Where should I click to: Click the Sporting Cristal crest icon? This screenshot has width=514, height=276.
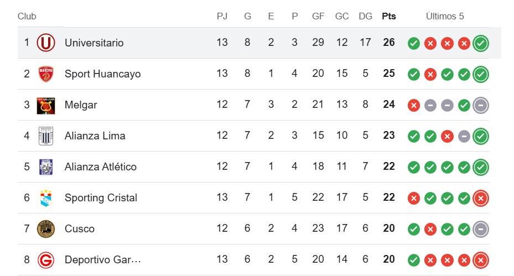45,197
